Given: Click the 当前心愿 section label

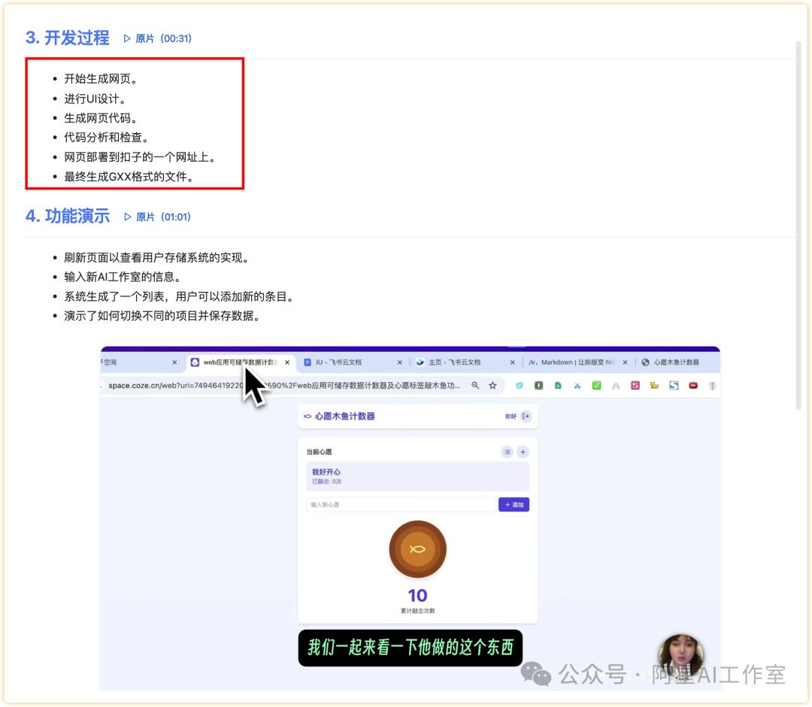Looking at the screenshot, I should coord(319,452).
